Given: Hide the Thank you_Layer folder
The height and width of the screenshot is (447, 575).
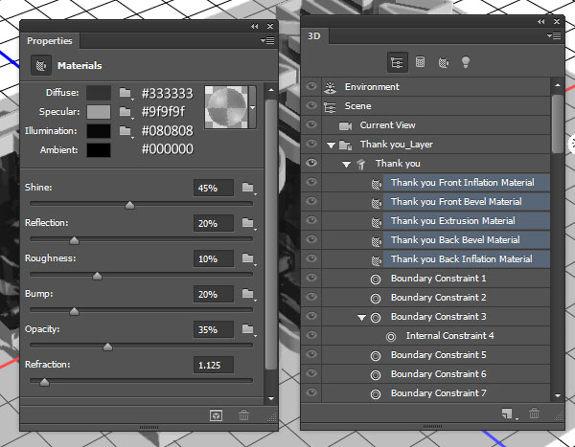Looking at the screenshot, I should coord(311,144).
